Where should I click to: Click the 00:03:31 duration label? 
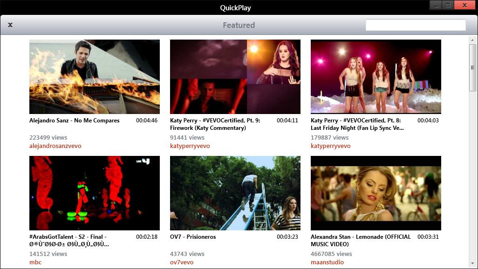428,237
